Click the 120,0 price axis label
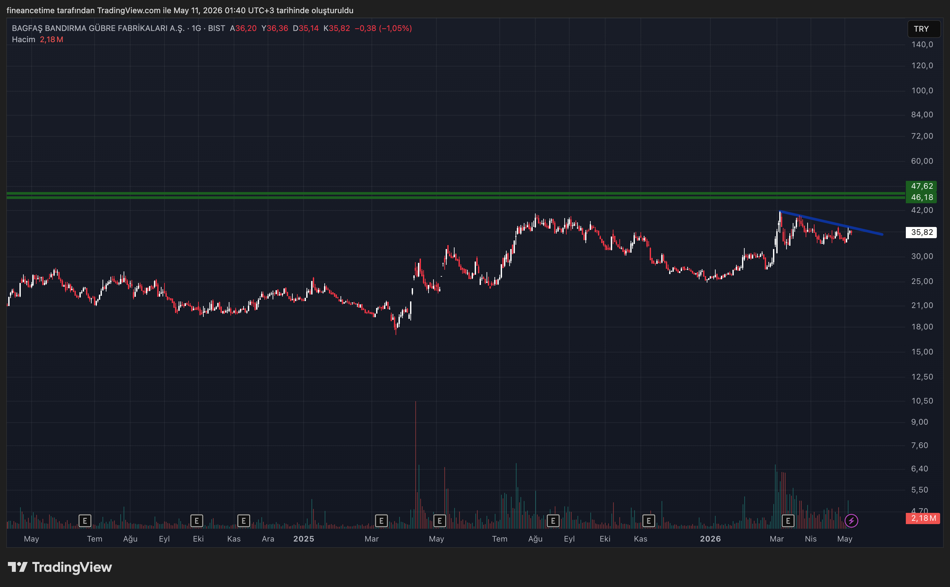This screenshot has width=950, height=587. tap(922, 66)
